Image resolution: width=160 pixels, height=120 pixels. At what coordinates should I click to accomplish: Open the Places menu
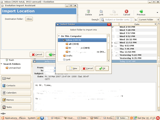(x=22, y=118)
